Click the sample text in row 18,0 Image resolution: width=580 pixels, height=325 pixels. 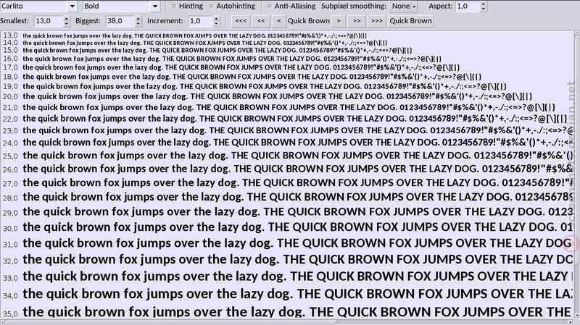[x=252, y=77]
